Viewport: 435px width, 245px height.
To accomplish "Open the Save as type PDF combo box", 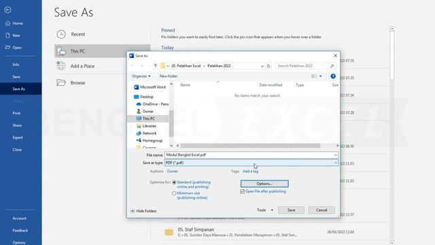I will click(x=251, y=163).
